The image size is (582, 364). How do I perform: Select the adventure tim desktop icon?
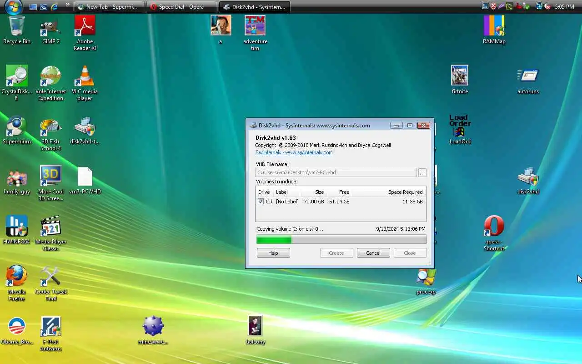tap(255, 33)
